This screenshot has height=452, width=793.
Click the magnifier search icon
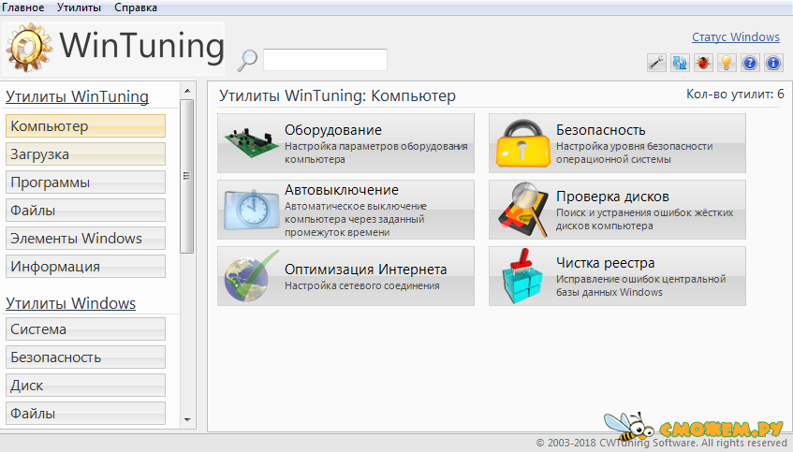(x=247, y=60)
